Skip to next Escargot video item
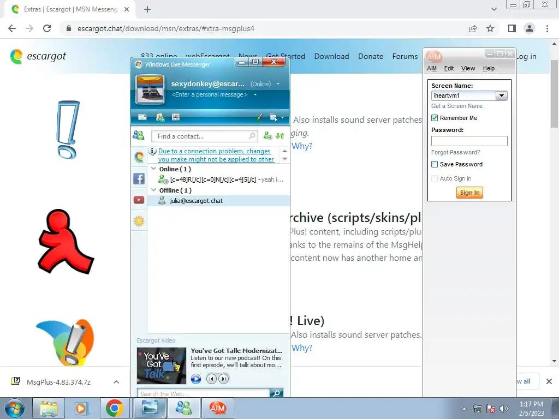The height and width of the screenshot is (419, 559). (223, 379)
